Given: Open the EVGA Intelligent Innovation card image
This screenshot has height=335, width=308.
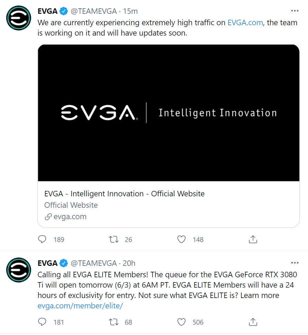Looking at the screenshot, I should pyautogui.click(x=168, y=113).
